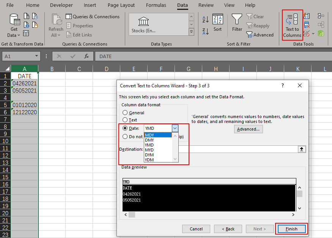
Task: Open the Review tab
Action: click(206, 5)
